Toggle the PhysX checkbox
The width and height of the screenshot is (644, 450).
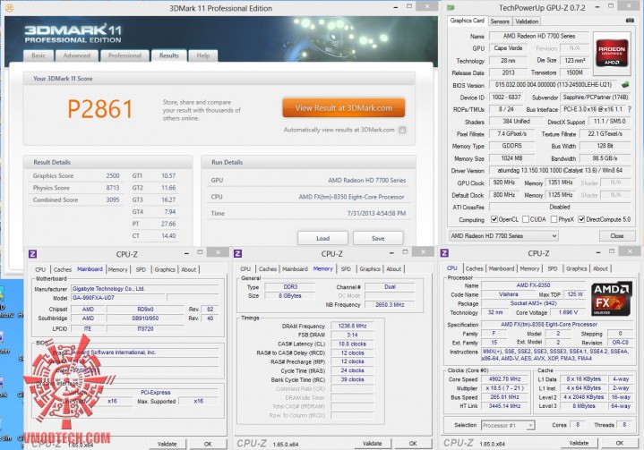tap(554, 219)
